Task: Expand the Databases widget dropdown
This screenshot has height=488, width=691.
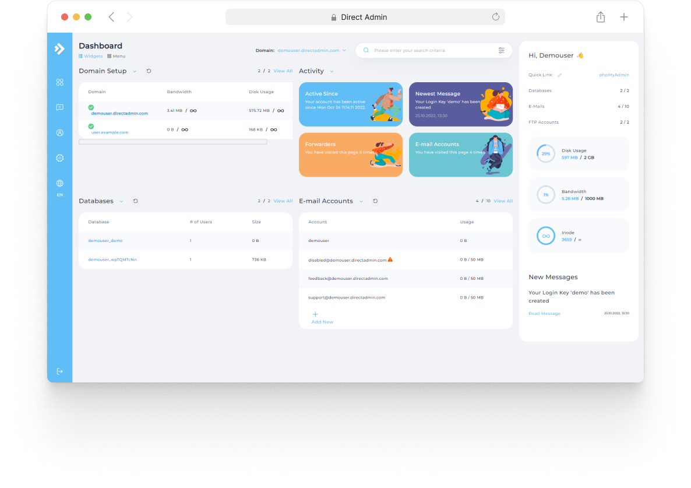Action: click(121, 201)
